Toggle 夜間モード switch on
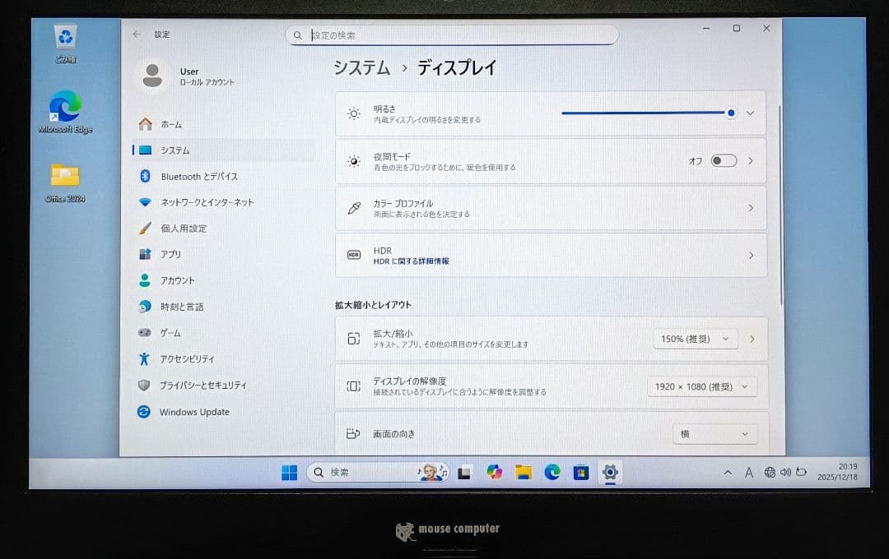889x559 pixels. pyautogui.click(x=724, y=161)
